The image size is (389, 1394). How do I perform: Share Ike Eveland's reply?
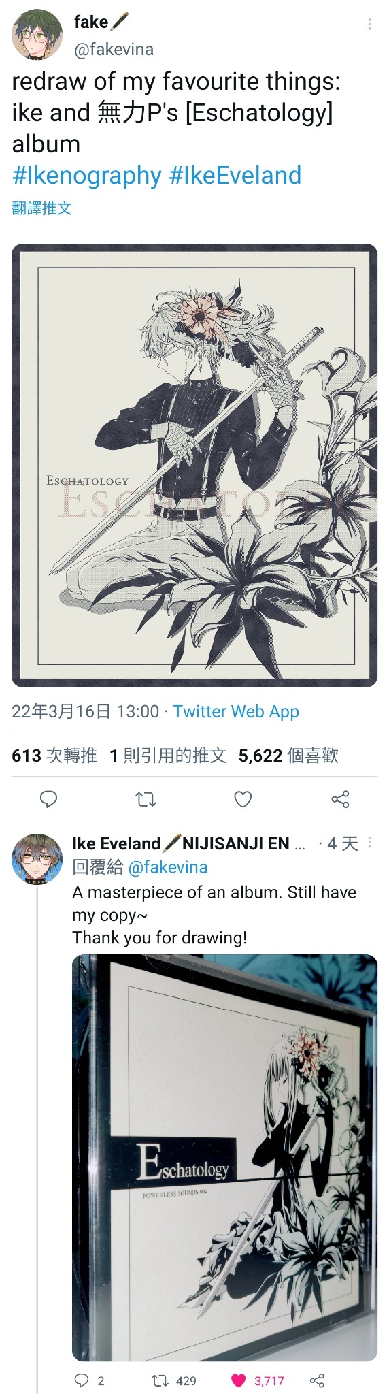pyautogui.click(x=317, y=1380)
